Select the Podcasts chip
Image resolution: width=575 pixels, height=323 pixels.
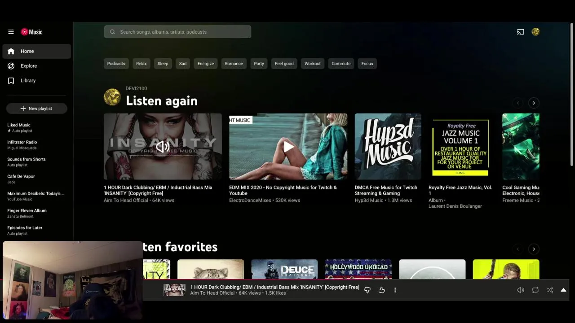[x=116, y=64]
